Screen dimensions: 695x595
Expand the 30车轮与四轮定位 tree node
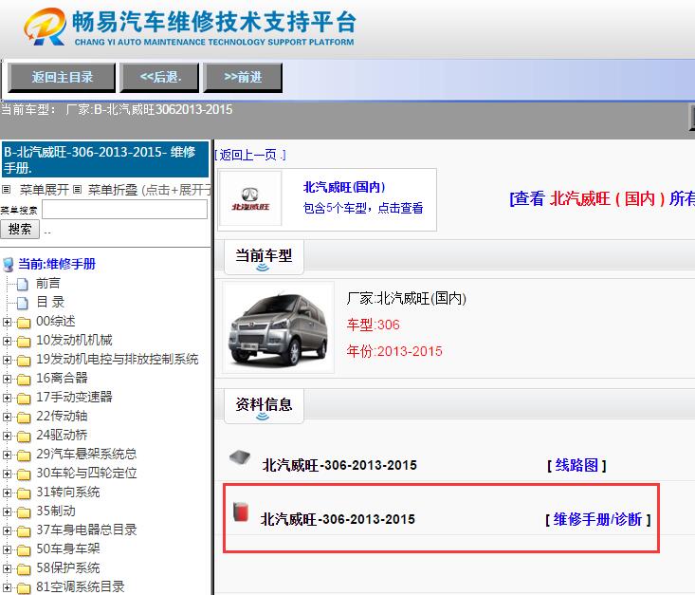pos(7,474)
